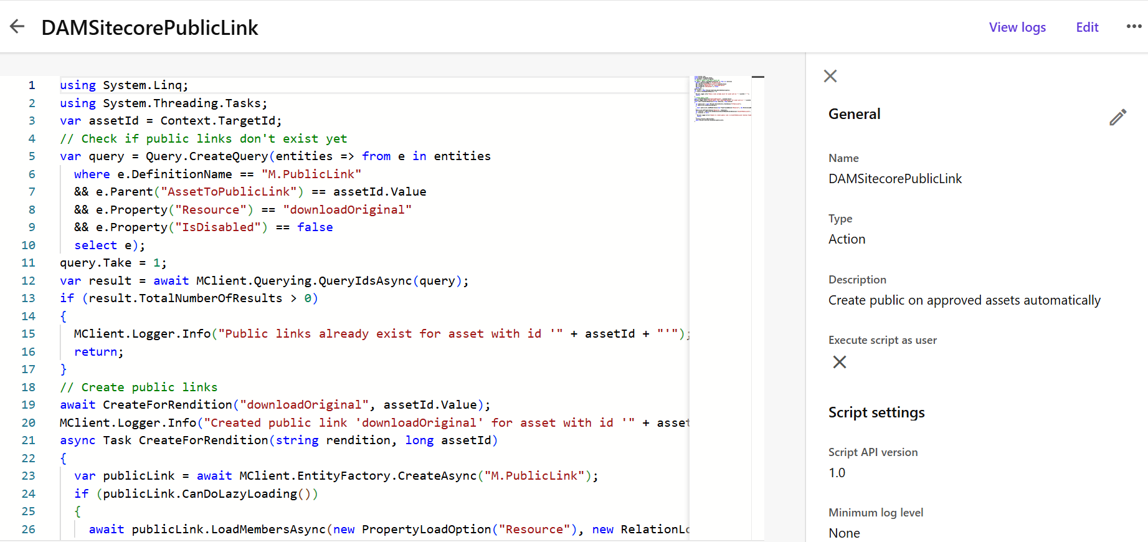
Task: Edit General settings with pencil icon
Action: [x=1118, y=117]
